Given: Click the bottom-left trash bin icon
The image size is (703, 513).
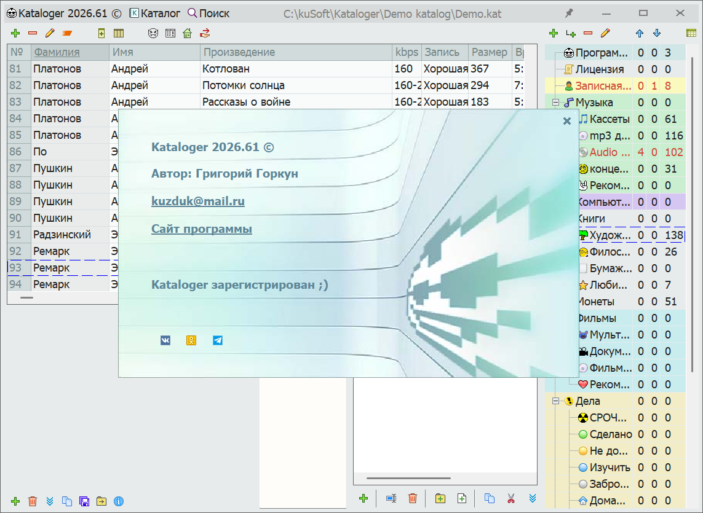Looking at the screenshot, I should tap(32, 501).
